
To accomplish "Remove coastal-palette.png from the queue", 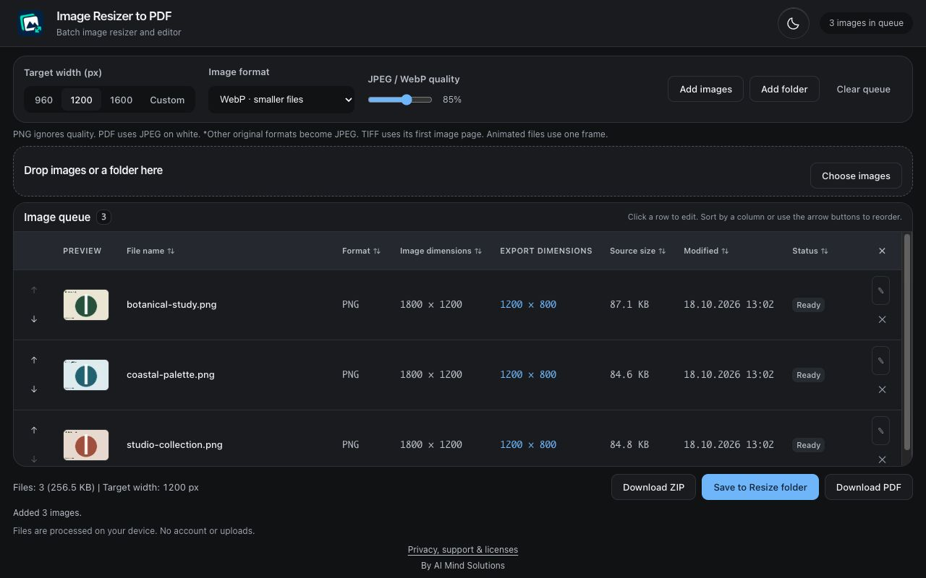I will pos(882,389).
